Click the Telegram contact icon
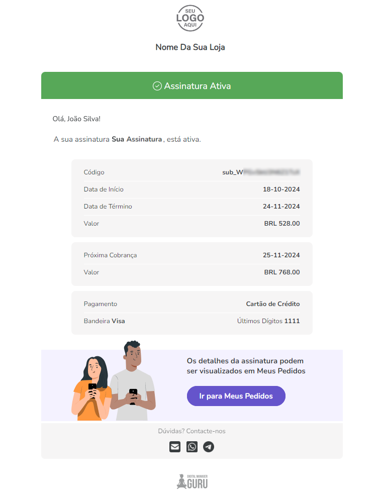The width and height of the screenshot is (382, 494). 209,447
